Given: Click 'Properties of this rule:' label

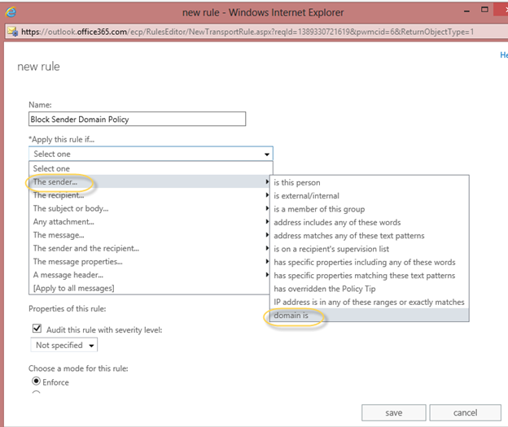Looking at the screenshot, I should 68,308.
